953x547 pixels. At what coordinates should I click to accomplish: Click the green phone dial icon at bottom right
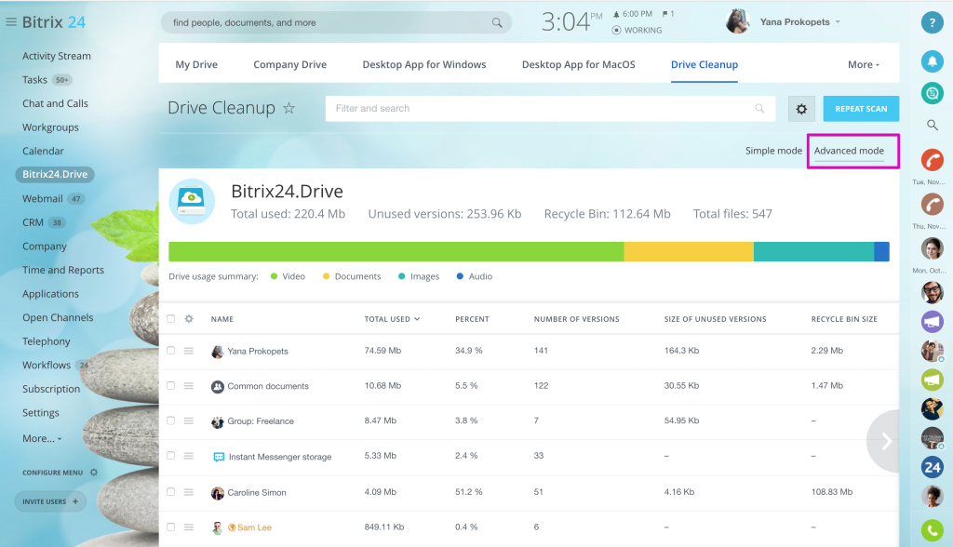point(932,530)
